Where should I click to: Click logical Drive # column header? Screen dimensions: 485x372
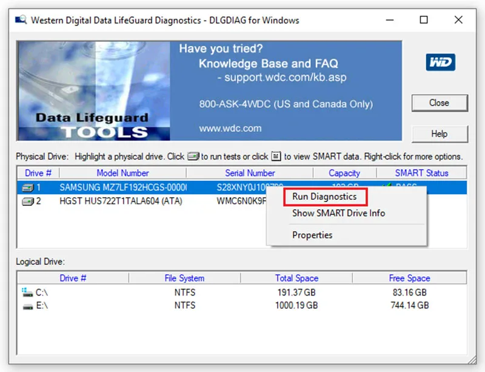[x=73, y=278]
